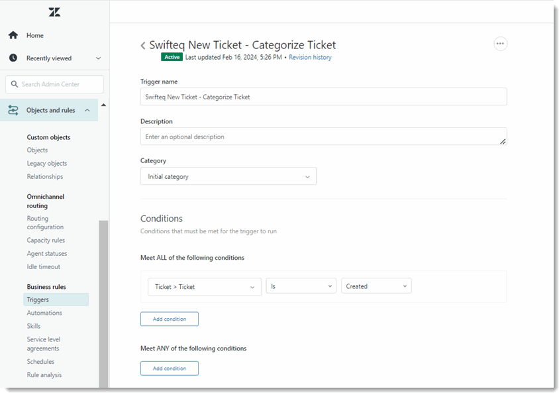This screenshot has width=559, height=393.
Task: Click the search magnifier icon
Action: 15,84
